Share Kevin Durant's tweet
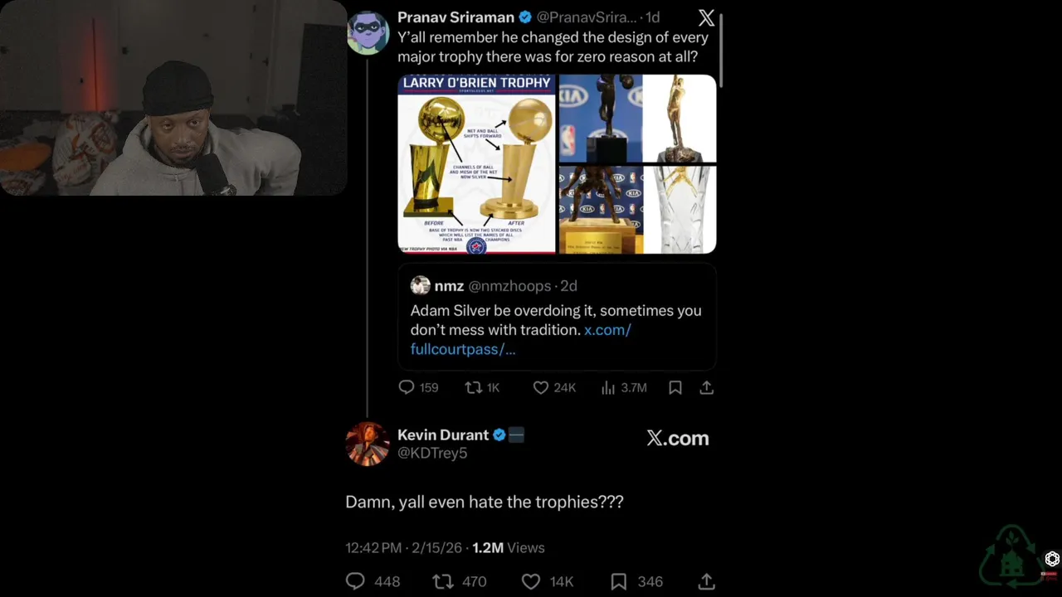This screenshot has height=597, width=1062. (x=707, y=581)
